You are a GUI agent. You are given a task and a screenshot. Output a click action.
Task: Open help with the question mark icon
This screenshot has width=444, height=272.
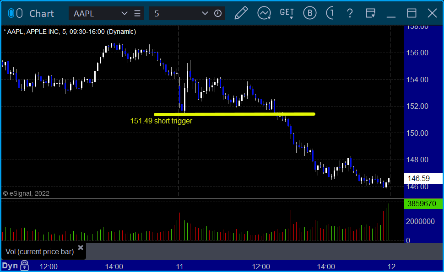pyautogui.click(x=350, y=13)
